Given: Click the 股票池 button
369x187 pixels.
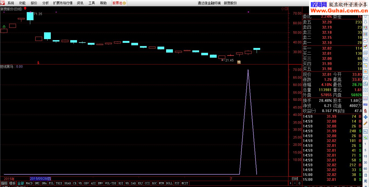Looking at the screenshot, I should [x=119, y=3].
